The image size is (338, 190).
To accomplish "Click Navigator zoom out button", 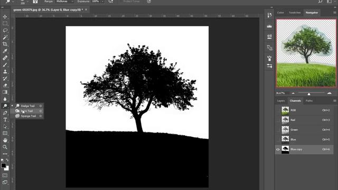I will coord(293,93).
